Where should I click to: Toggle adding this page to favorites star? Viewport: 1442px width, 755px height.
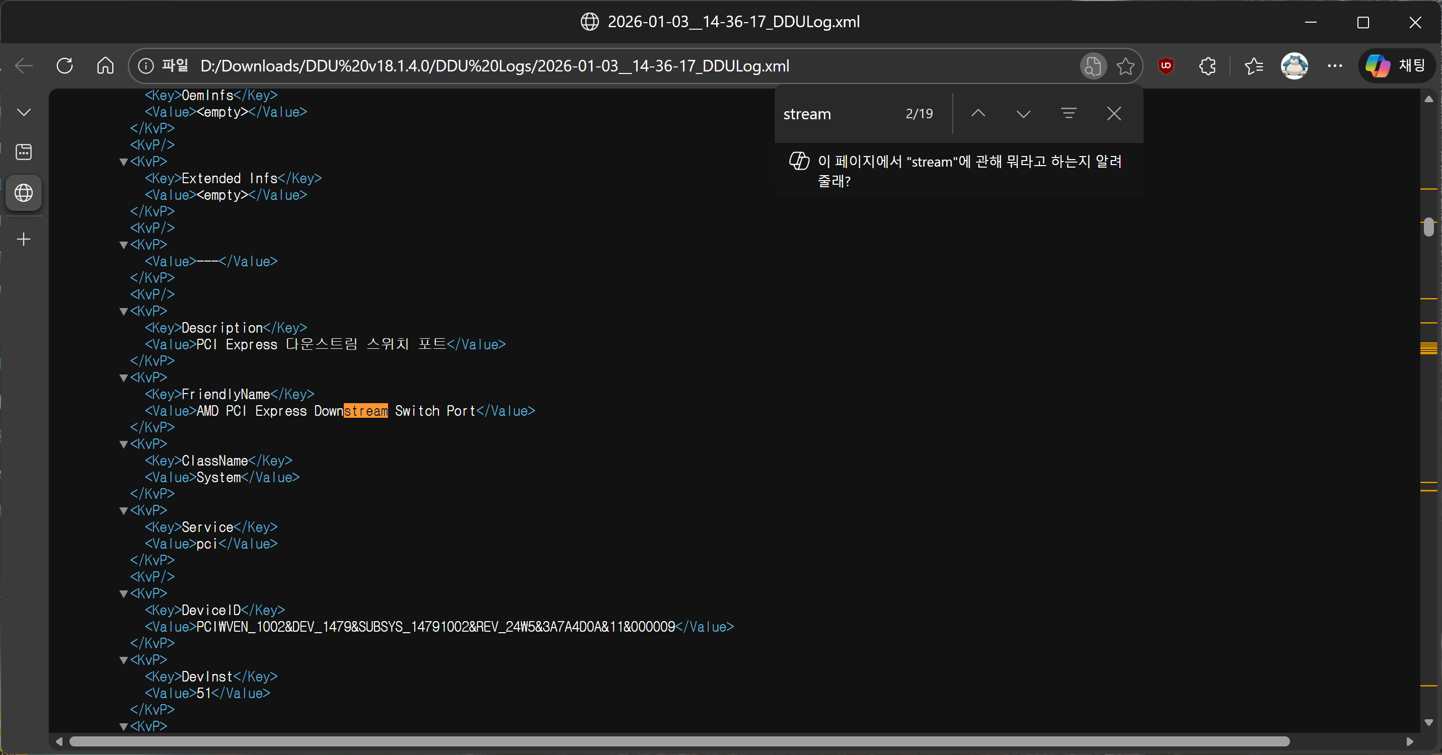pos(1126,66)
